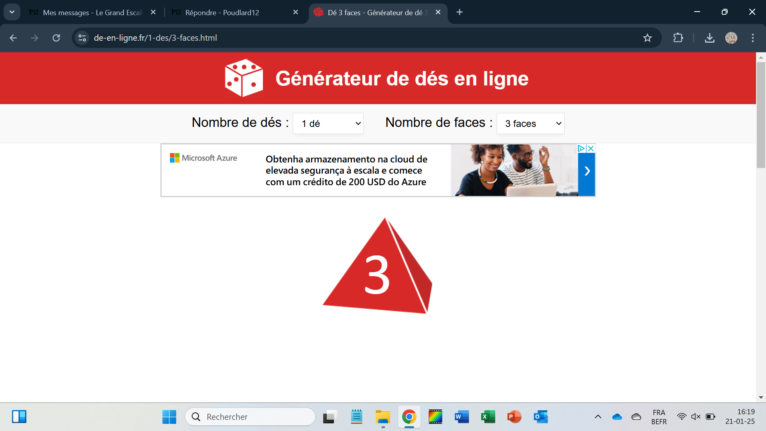Open a new browser tab
766x431 pixels.
(x=460, y=12)
